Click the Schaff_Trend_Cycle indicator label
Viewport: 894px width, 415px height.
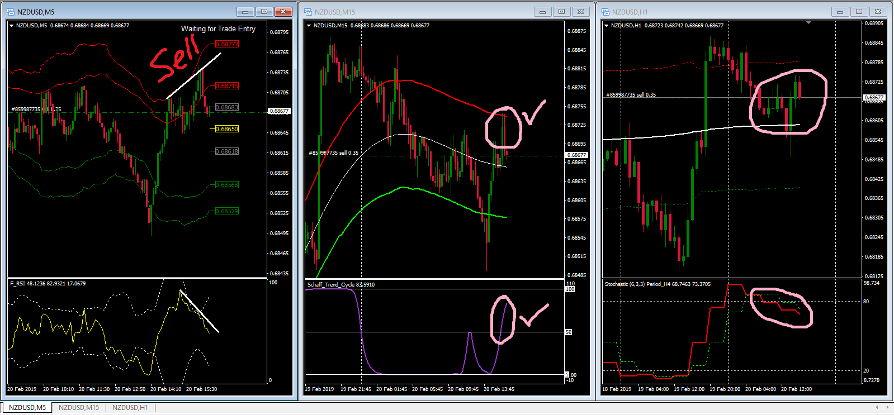coord(341,285)
